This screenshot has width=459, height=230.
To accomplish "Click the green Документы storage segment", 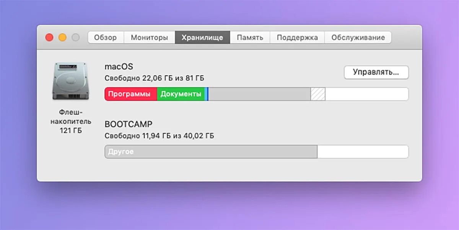I will point(181,94).
